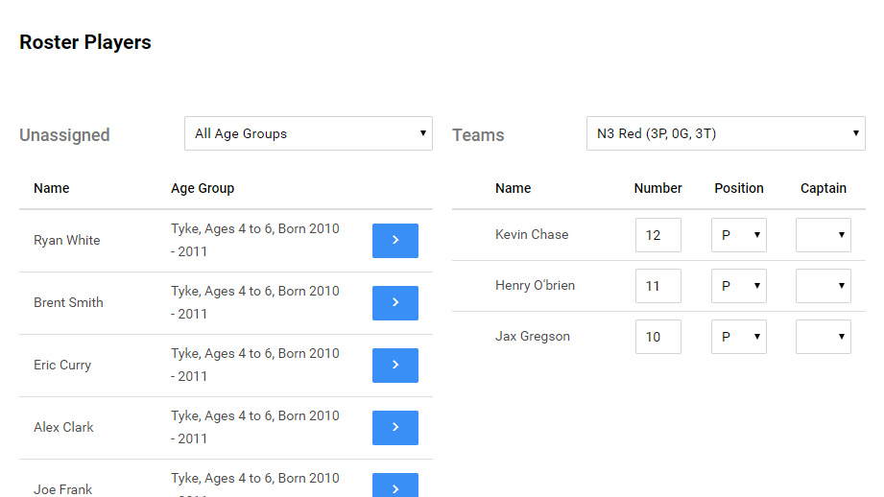Open the N3 Red team dropdown

(x=725, y=134)
